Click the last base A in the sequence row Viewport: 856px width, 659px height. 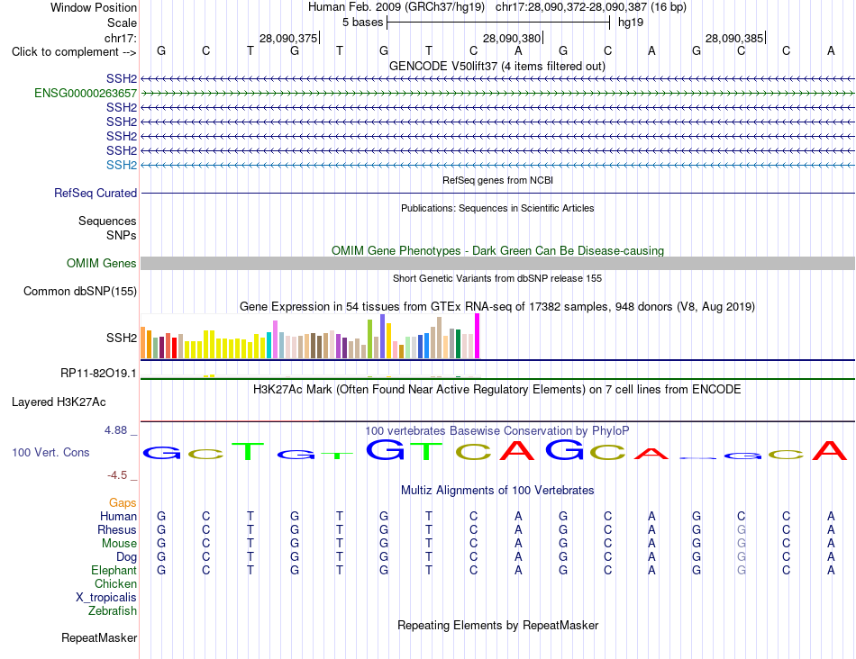(831, 51)
